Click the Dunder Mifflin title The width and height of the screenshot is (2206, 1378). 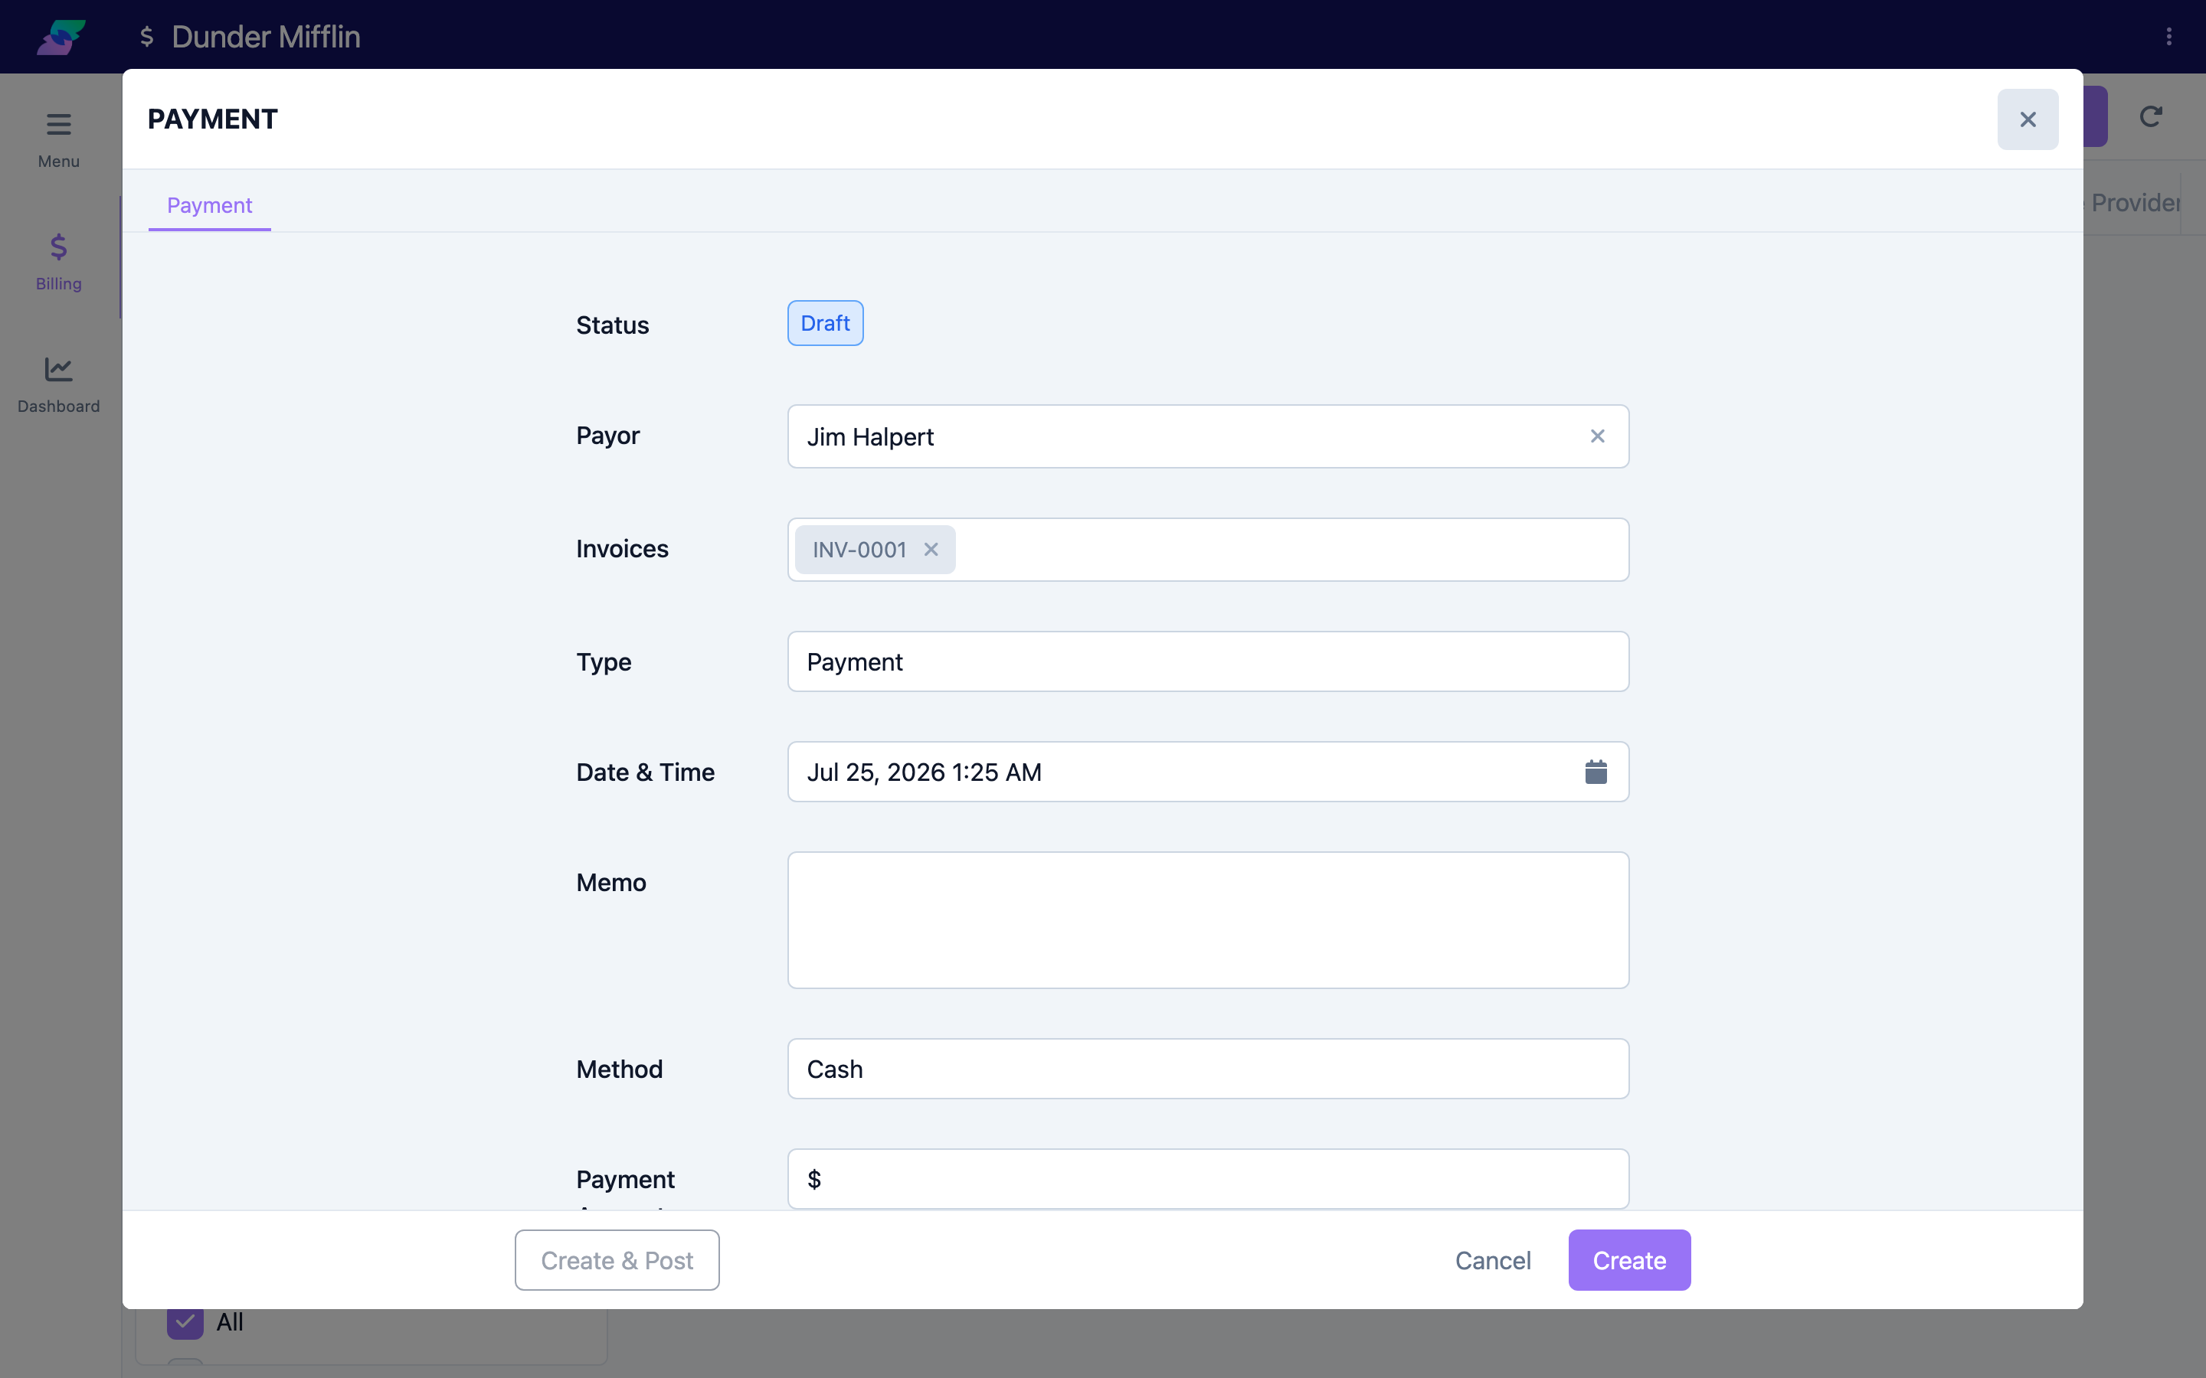pos(265,37)
